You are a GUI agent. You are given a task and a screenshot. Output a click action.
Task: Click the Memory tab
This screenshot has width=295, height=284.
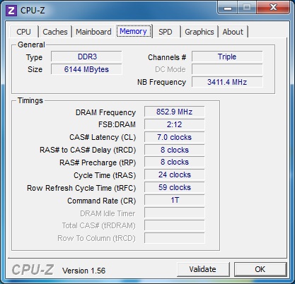134,31
